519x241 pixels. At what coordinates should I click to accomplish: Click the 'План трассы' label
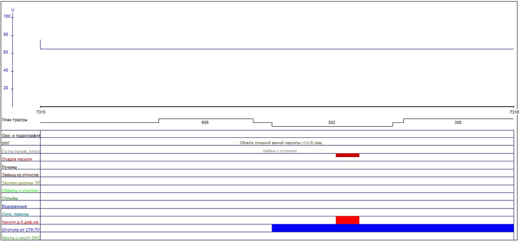tap(14, 120)
